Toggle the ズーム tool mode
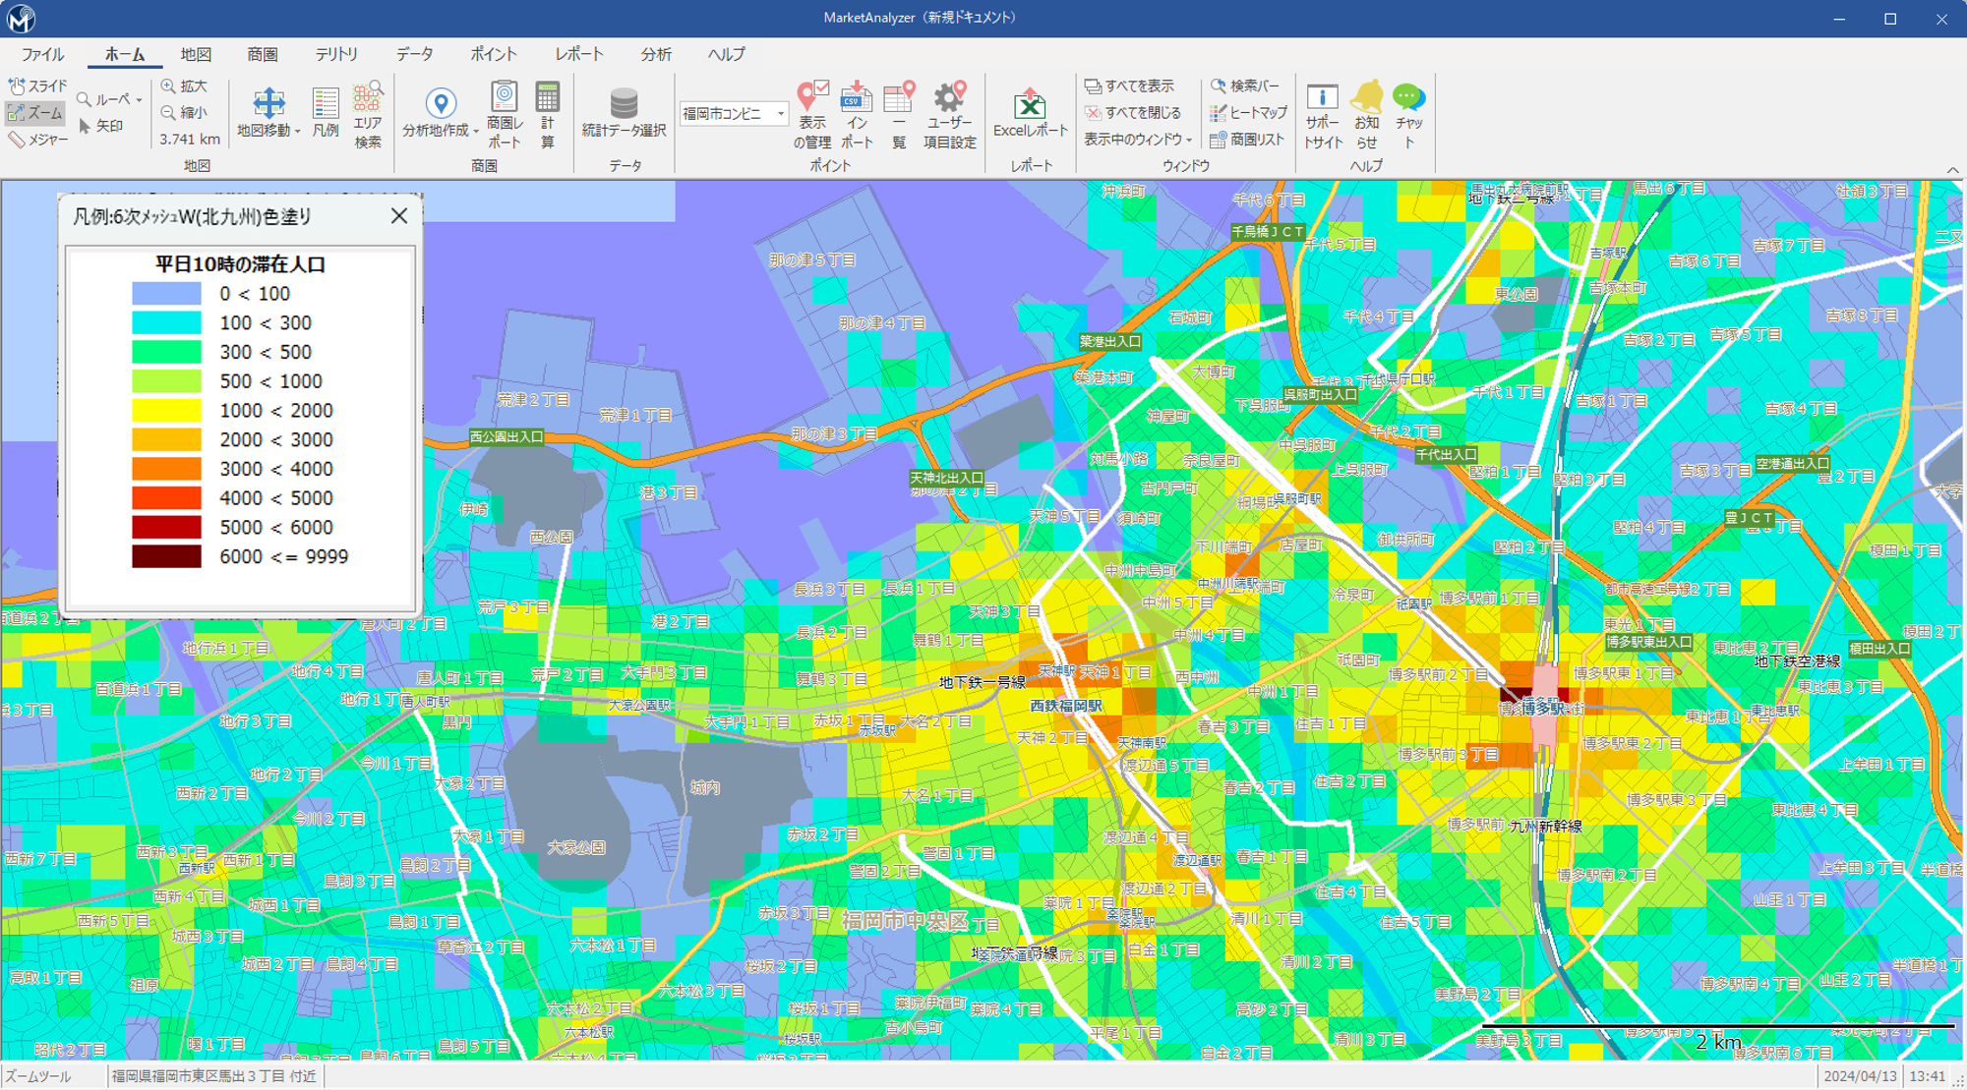Image resolution: width=1967 pixels, height=1090 pixels. [x=35, y=113]
